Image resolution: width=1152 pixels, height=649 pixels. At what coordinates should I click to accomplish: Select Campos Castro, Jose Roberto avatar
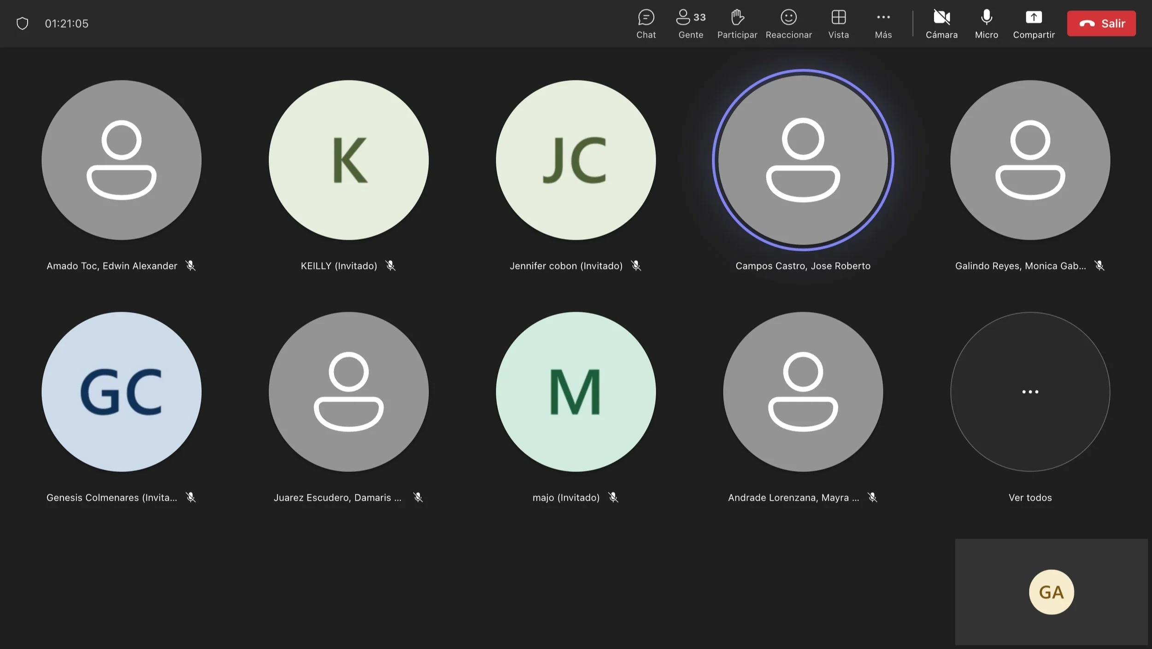pos(803,160)
